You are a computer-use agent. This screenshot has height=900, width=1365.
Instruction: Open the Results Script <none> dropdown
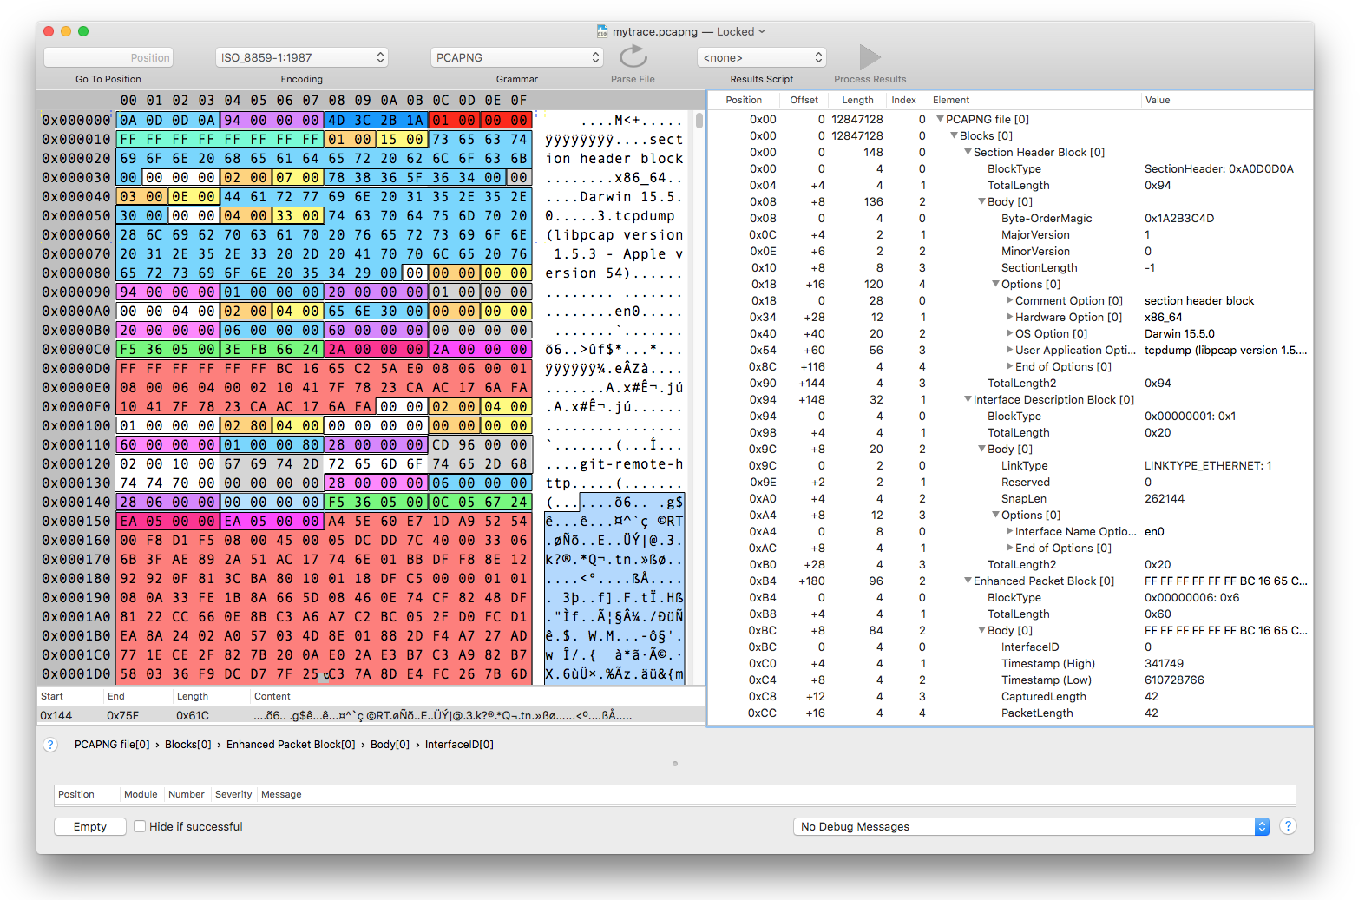(761, 57)
